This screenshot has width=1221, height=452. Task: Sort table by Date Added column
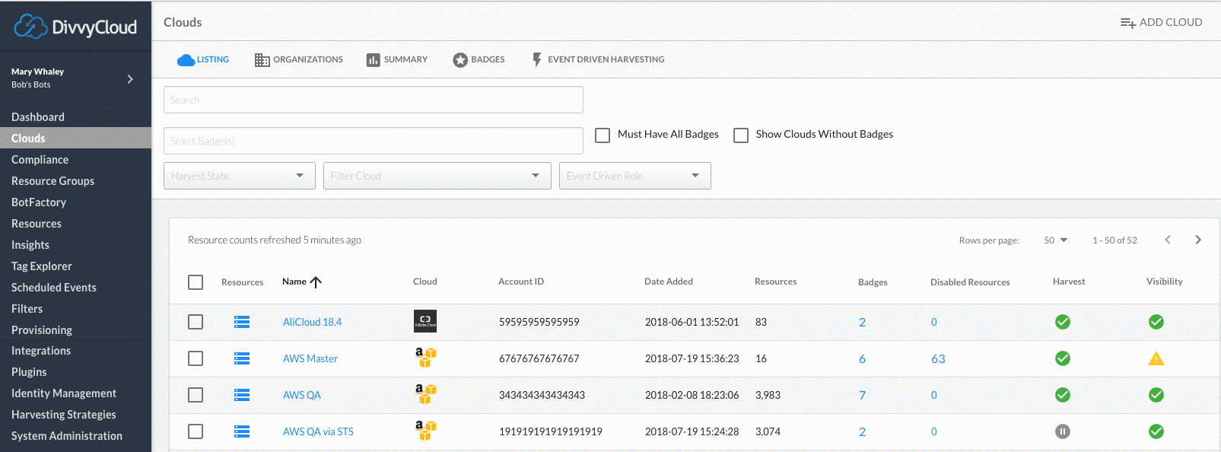[669, 282]
